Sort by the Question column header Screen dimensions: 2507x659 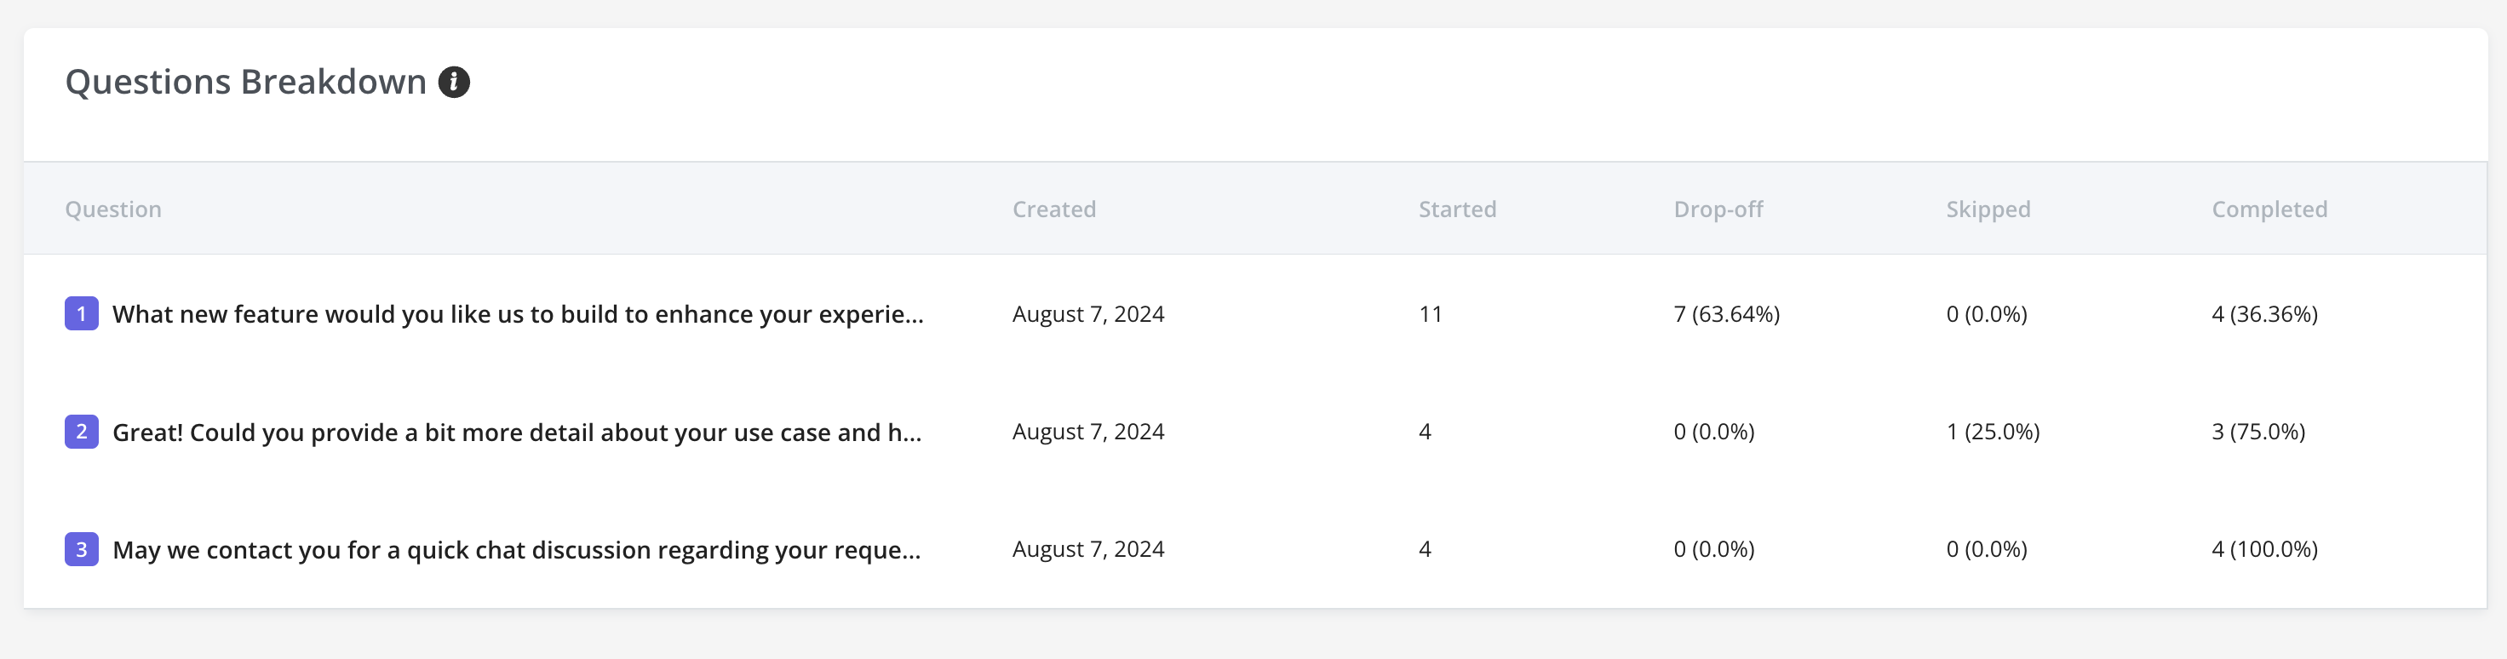113,209
